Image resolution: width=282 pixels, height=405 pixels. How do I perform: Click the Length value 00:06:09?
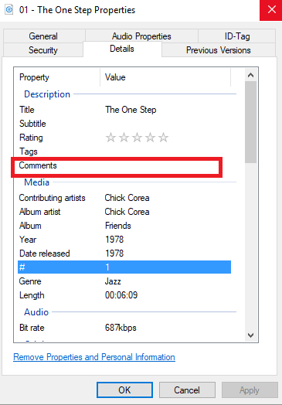click(121, 295)
